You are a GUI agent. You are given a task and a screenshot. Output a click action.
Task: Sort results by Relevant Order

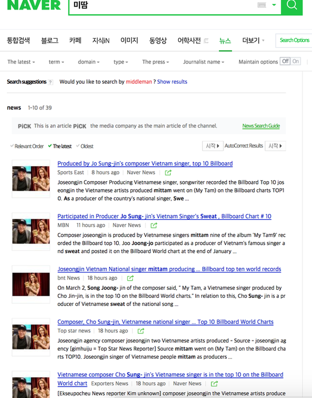[27, 146]
